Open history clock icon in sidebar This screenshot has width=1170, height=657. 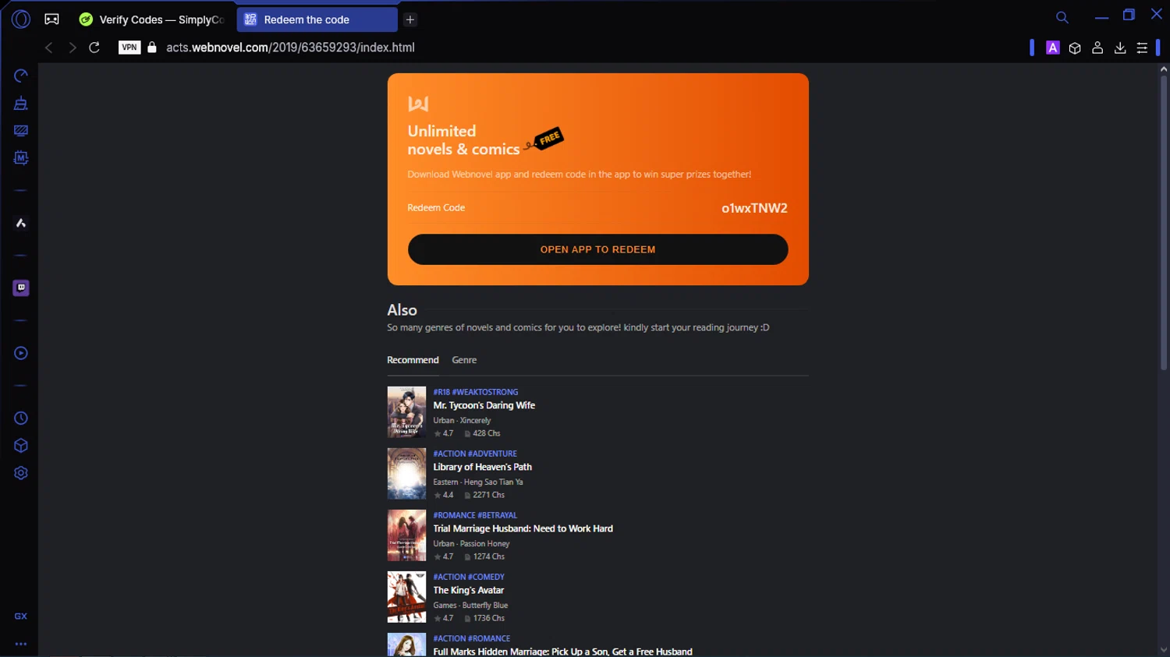(x=21, y=419)
